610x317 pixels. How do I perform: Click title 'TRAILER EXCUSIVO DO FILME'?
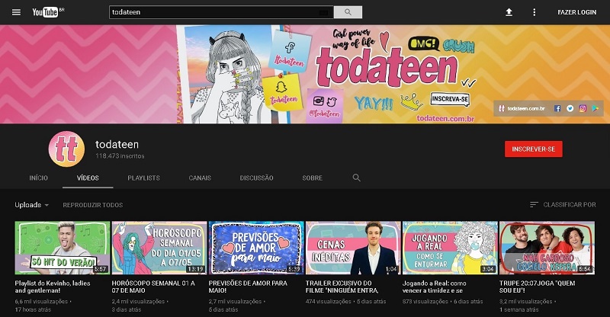[x=342, y=287]
